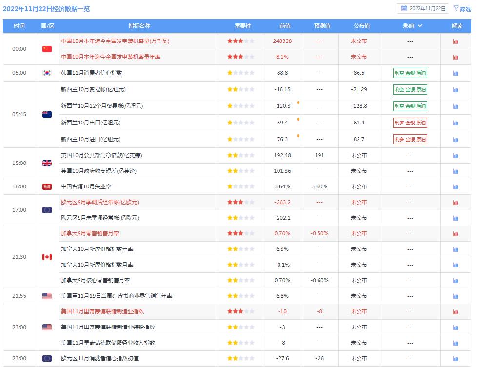The height and width of the screenshot is (370, 478).
Task: Open red chart icon for 欧元区9月季调后经常帐
Action: click(x=456, y=203)
